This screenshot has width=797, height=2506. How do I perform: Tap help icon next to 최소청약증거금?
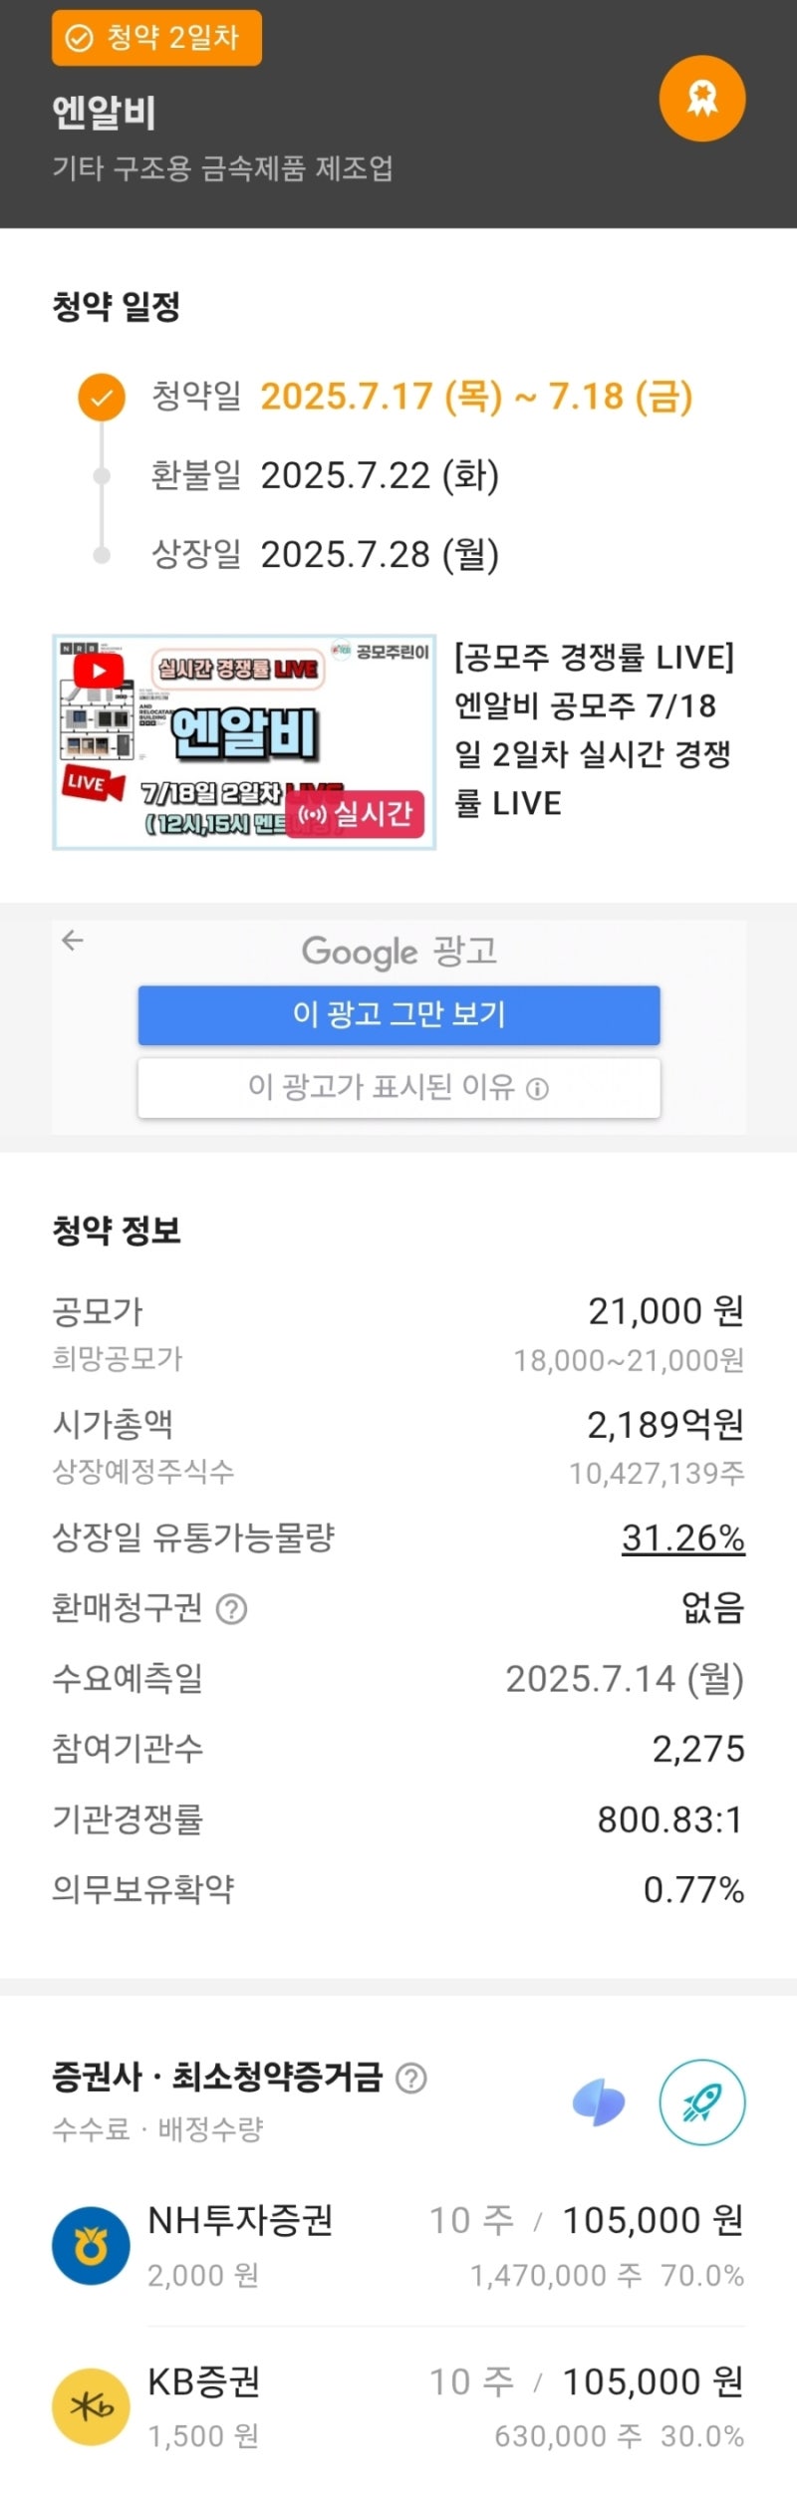tap(411, 2078)
